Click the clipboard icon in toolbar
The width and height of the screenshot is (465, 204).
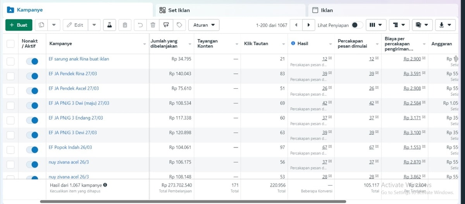coord(125,25)
